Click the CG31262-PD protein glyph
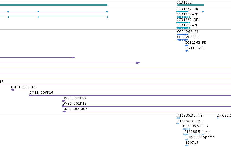The width and height of the screenshot is (231, 147). pyautogui.click(x=186, y=45)
